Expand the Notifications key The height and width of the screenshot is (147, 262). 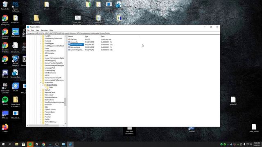[41, 100]
